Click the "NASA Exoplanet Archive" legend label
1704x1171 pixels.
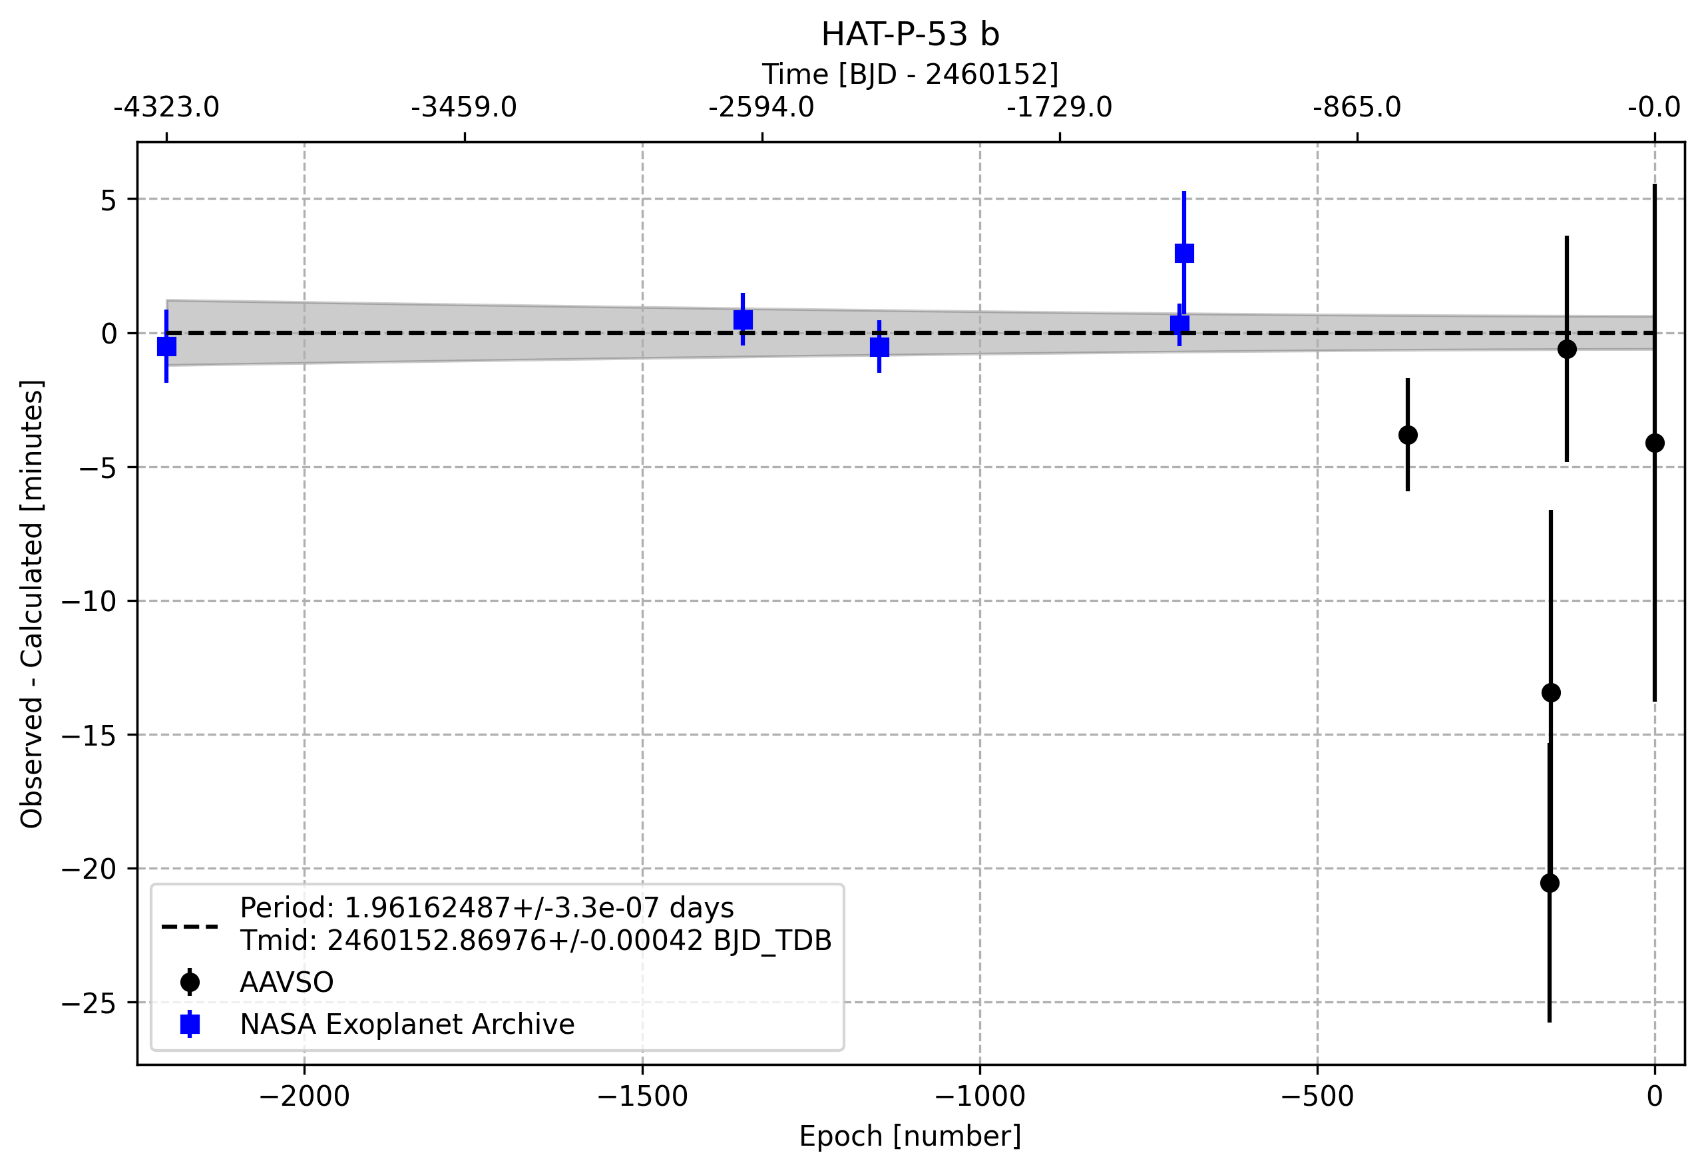[407, 1025]
